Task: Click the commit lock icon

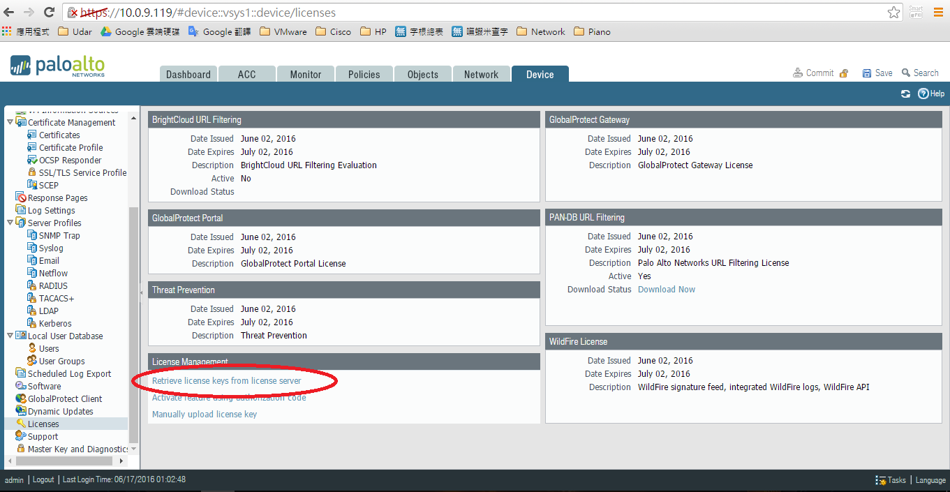Action: [x=844, y=73]
